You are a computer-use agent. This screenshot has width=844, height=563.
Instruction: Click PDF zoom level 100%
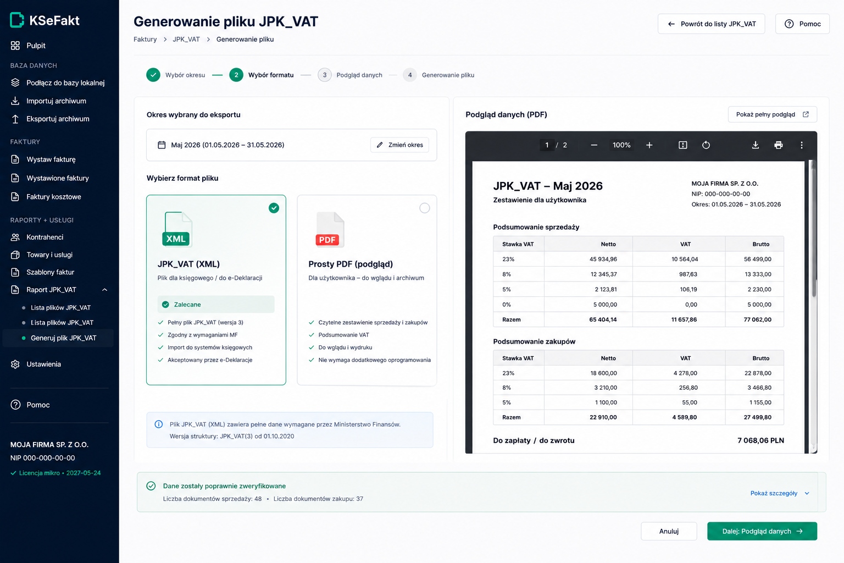pyautogui.click(x=621, y=145)
